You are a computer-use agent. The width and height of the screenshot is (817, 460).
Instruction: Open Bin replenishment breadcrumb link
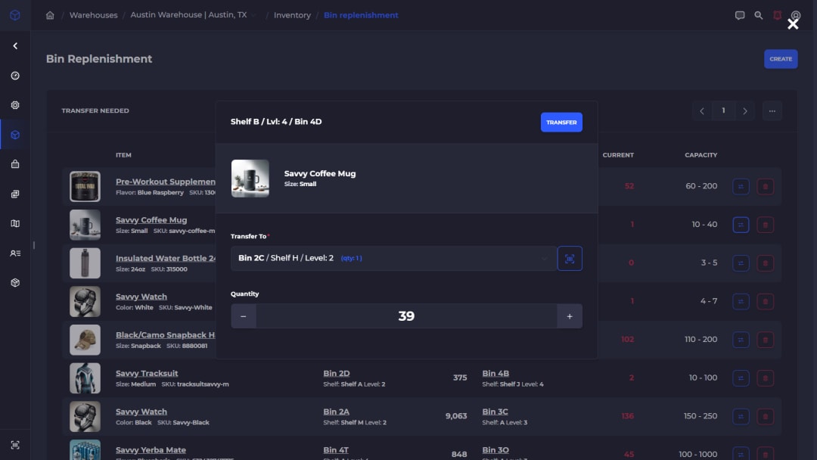[361, 15]
